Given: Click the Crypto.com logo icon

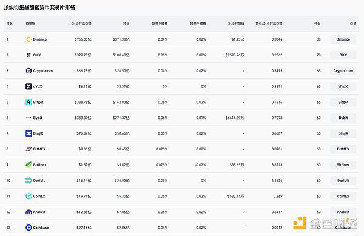Looking at the screenshot, I should pyautogui.click(x=29, y=71).
